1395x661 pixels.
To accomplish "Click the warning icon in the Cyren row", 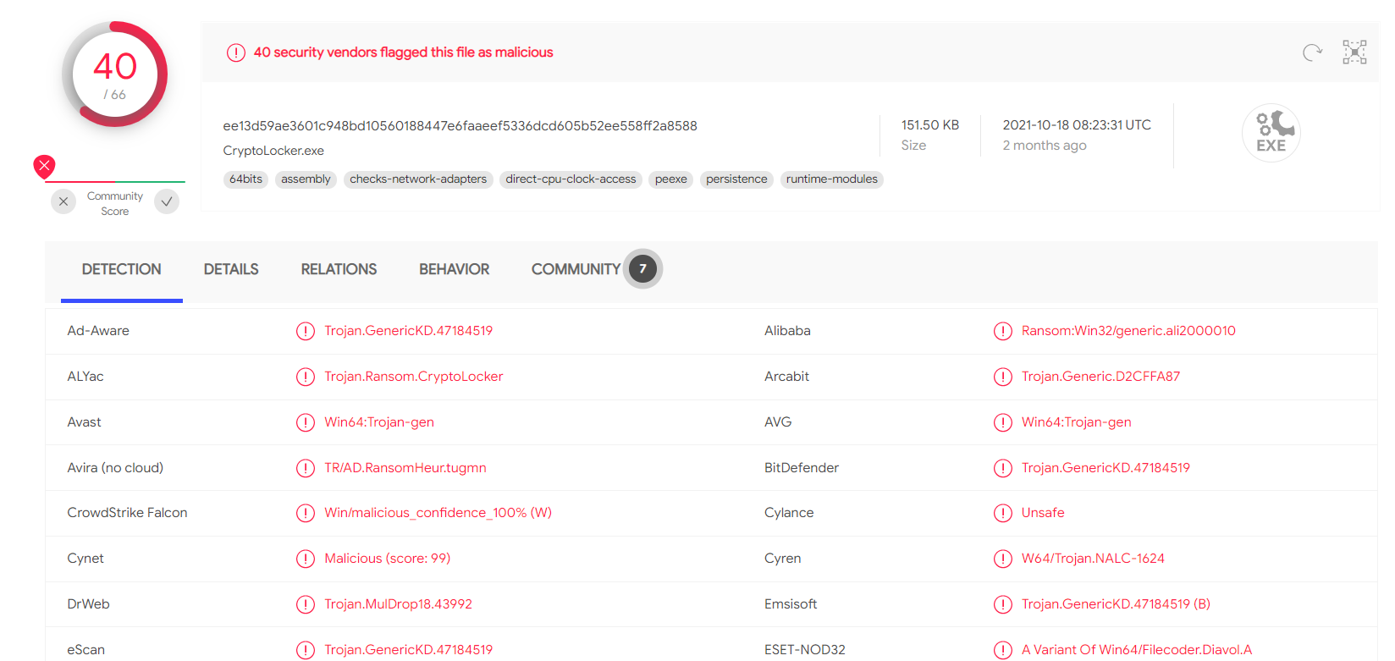I will 1003,559.
